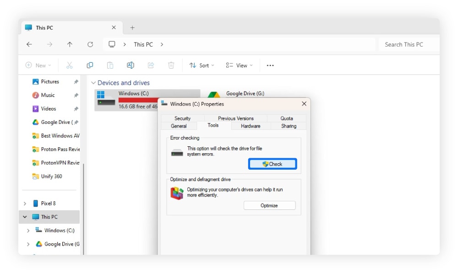Click the monitor icon in address bar
This screenshot has width=458, height=273.
click(112, 44)
